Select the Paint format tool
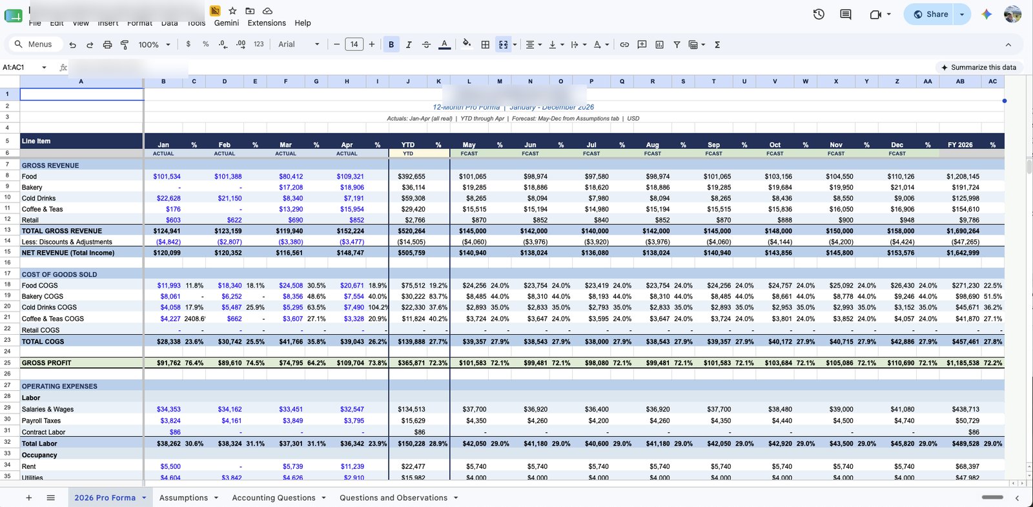Image resolution: width=1033 pixels, height=507 pixels. pyautogui.click(x=125, y=45)
